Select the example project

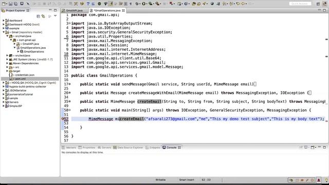tap(14, 28)
